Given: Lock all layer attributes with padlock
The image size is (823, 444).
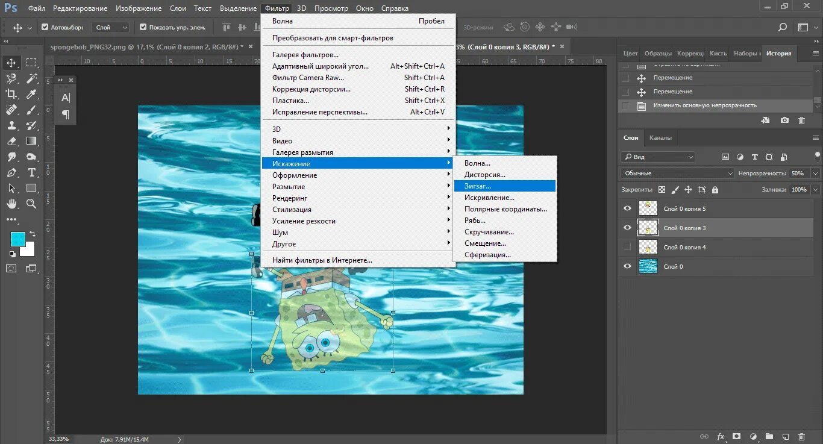Looking at the screenshot, I should (x=715, y=190).
